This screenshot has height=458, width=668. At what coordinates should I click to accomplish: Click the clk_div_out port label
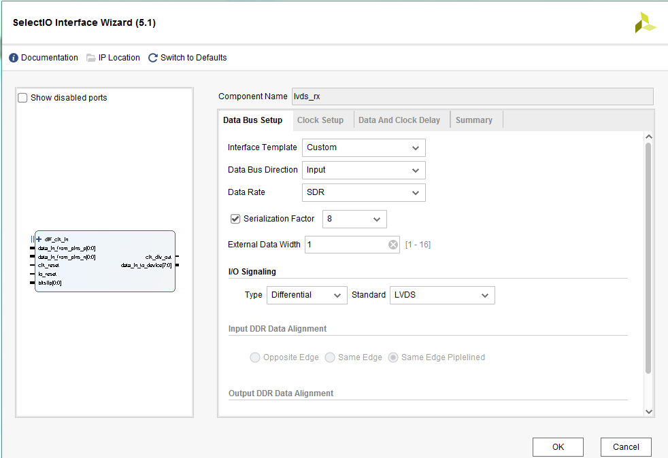158,257
